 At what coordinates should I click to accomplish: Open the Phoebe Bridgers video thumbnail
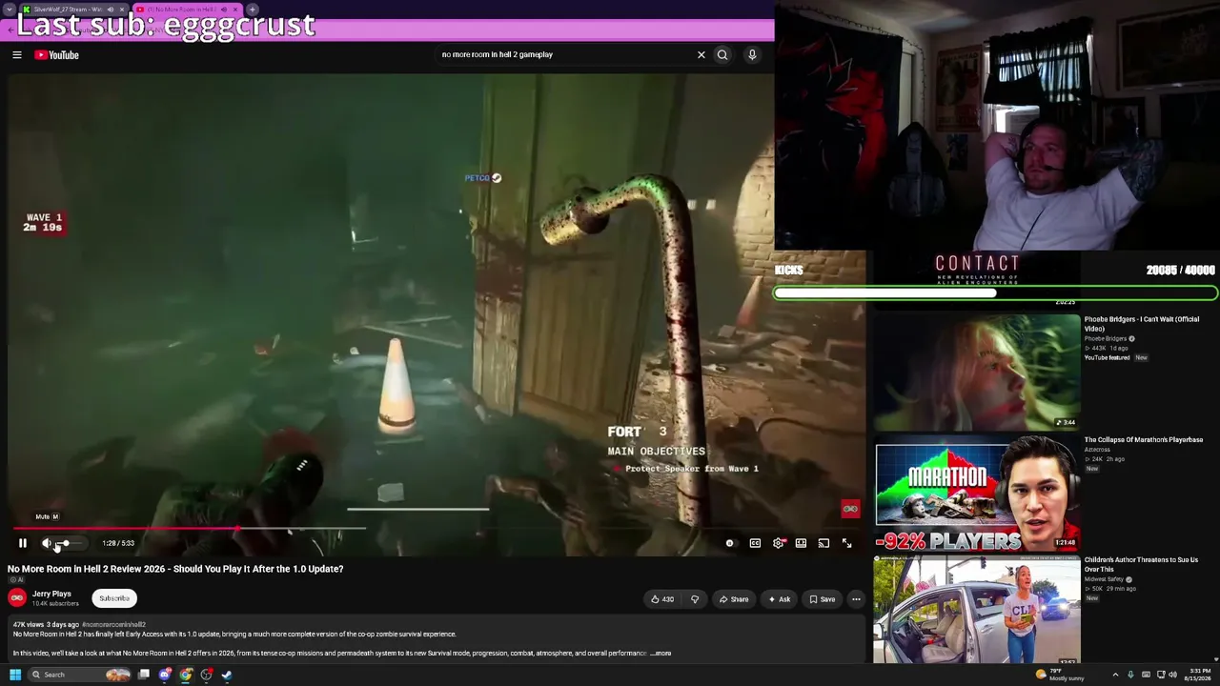tap(977, 373)
